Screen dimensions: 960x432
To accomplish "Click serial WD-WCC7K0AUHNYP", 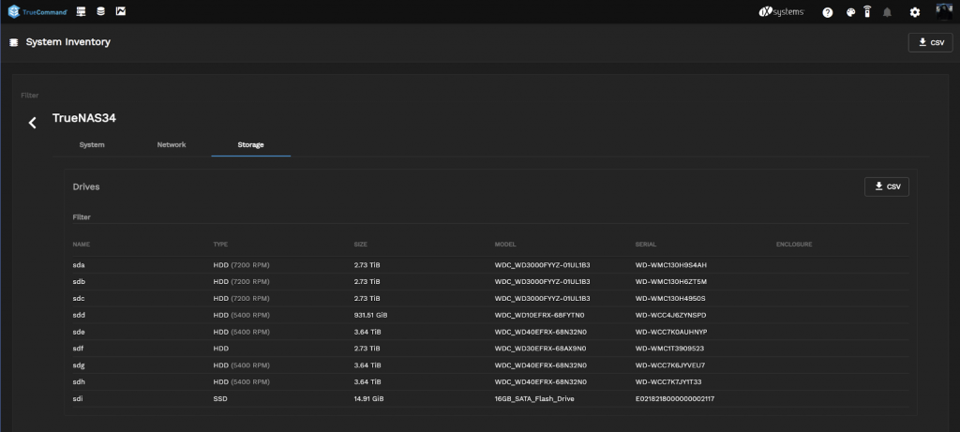I will click(x=671, y=332).
